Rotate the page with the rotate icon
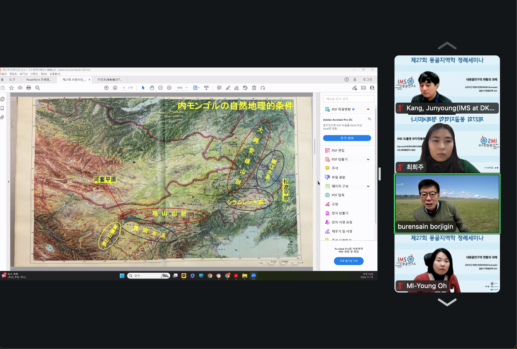This screenshot has height=349, width=517. tap(263, 88)
